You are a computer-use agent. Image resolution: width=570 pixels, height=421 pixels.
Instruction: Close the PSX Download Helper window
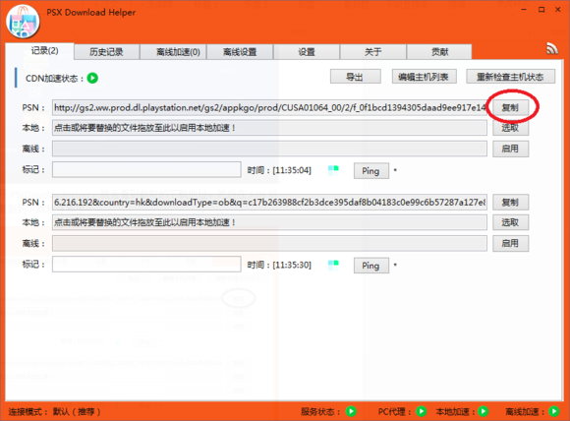[x=558, y=10]
